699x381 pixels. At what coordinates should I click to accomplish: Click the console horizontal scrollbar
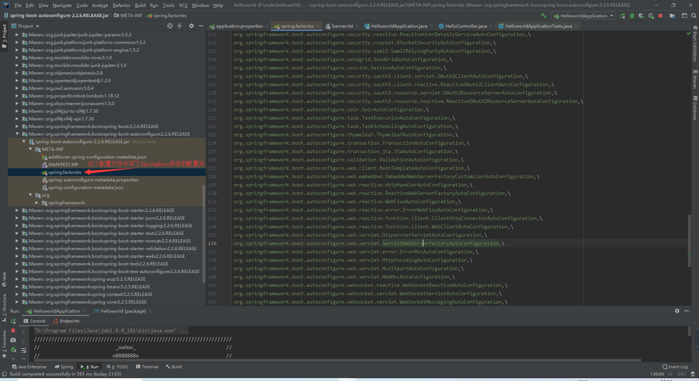(337, 360)
